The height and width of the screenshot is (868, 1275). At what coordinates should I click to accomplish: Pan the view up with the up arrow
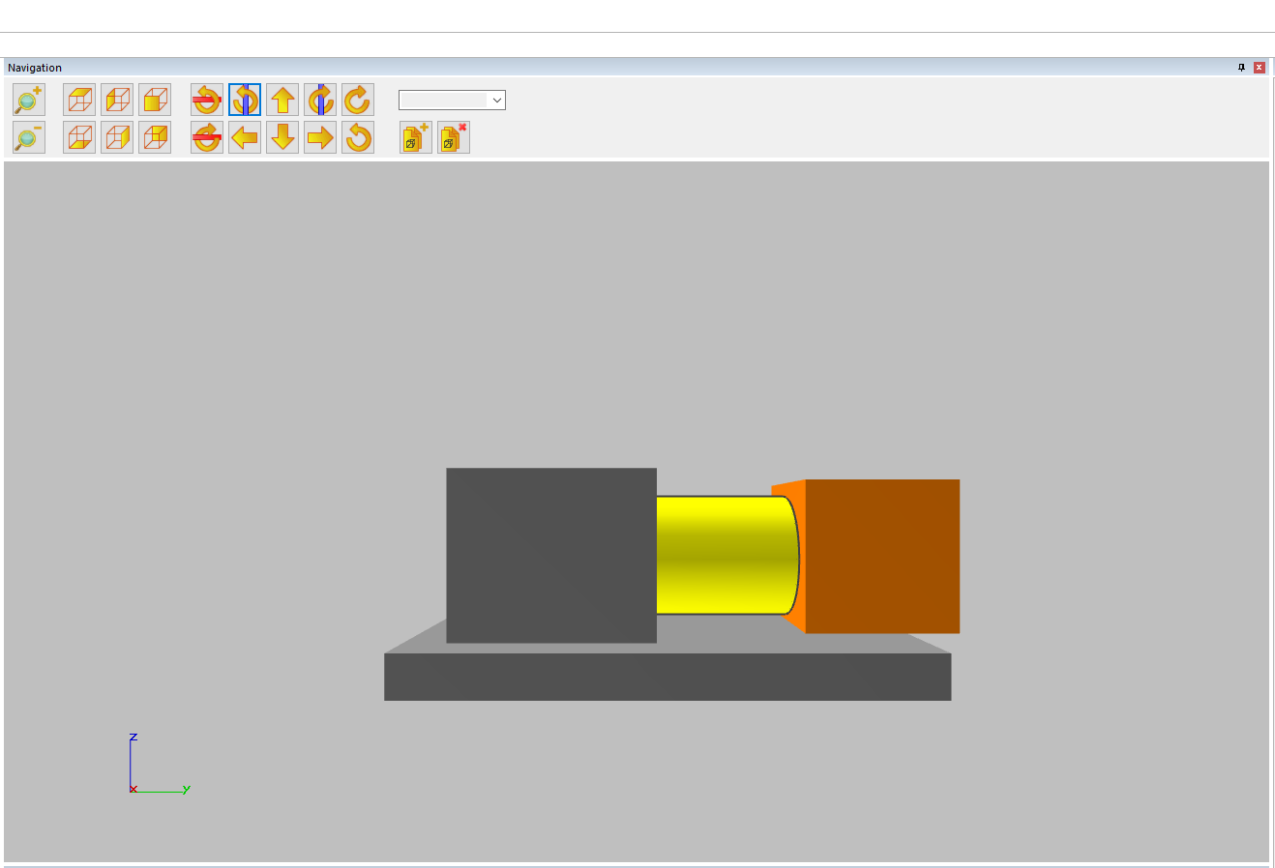point(282,100)
